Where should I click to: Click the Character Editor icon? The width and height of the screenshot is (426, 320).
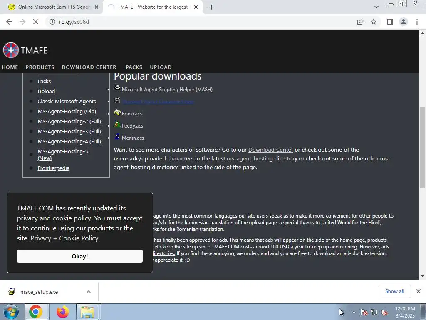[117, 100]
